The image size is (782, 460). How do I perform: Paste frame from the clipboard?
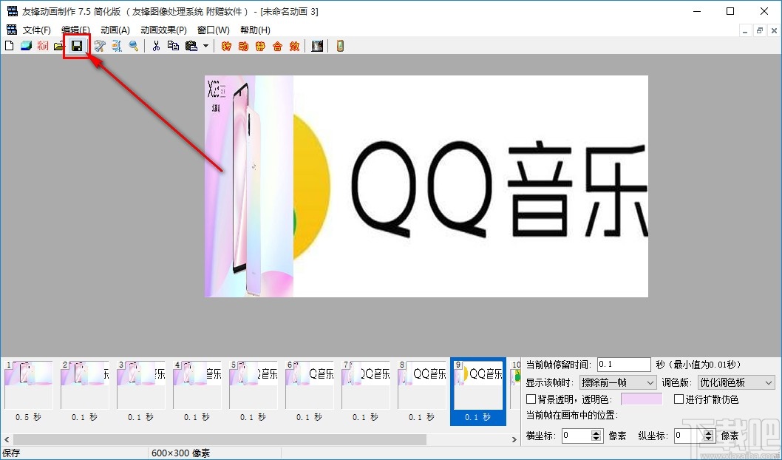tap(191, 46)
